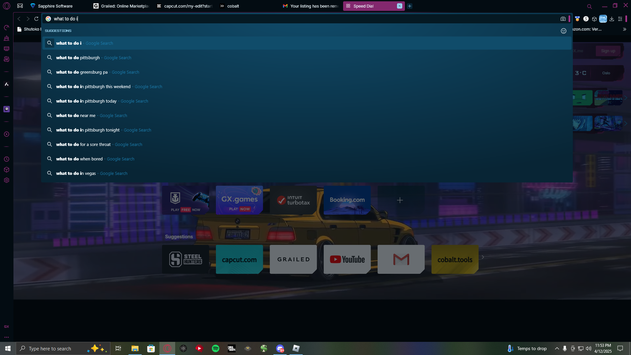Open GX Cleaner broom icon in sidebar
Viewport: 631px width, 355px height.
(7, 38)
